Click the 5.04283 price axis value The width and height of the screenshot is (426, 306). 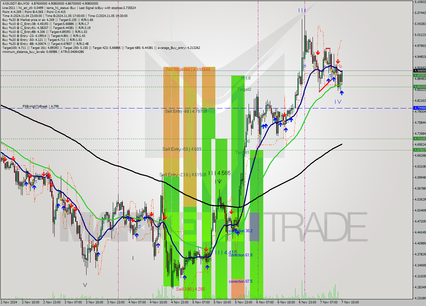point(420,24)
